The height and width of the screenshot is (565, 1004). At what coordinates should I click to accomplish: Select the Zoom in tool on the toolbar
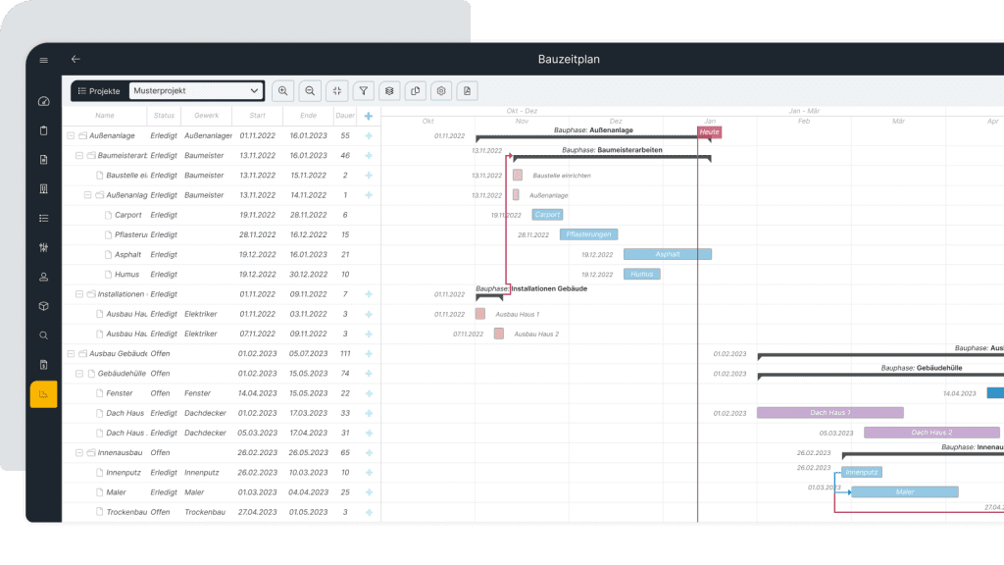click(x=283, y=90)
